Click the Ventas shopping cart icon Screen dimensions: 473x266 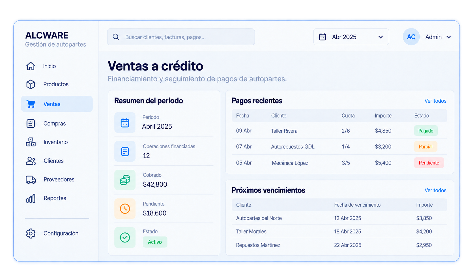(x=31, y=104)
